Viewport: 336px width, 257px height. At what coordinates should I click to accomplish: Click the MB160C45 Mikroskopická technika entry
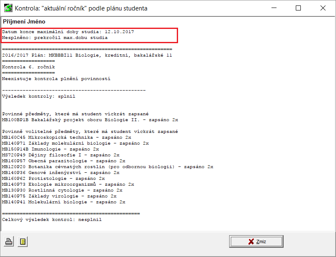(x=66, y=137)
